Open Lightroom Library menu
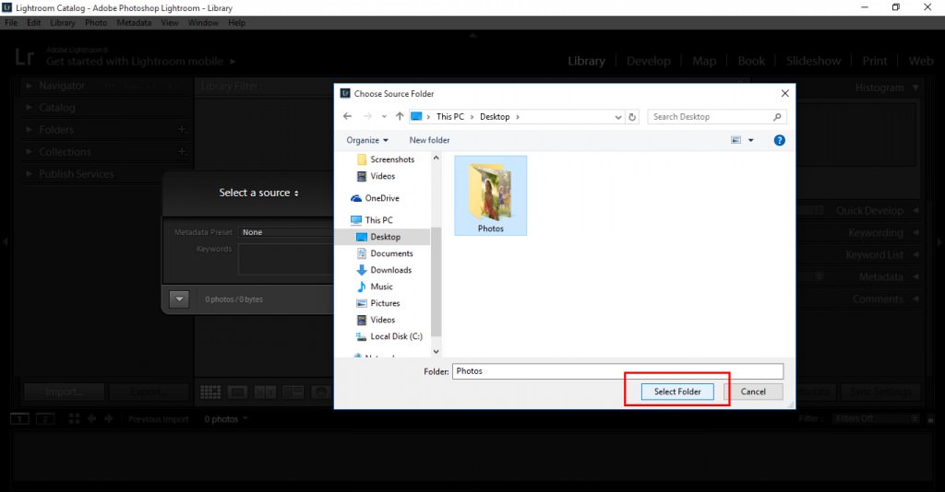 point(63,23)
